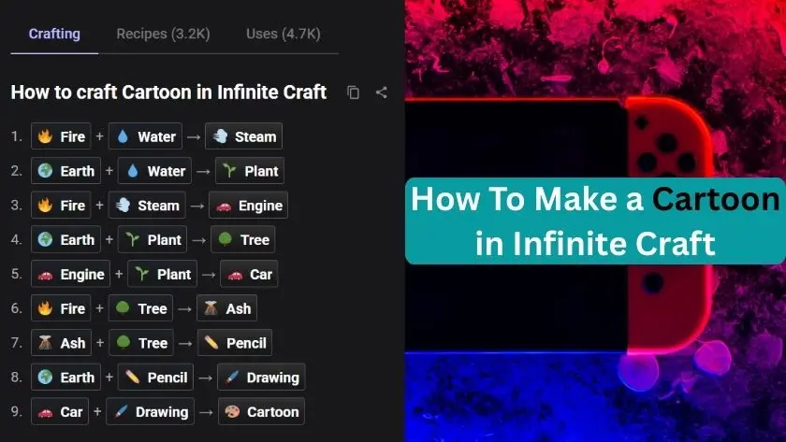This screenshot has width=786, height=442.
Task: Click the Fire chip in step 1
Action: point(61,136)
